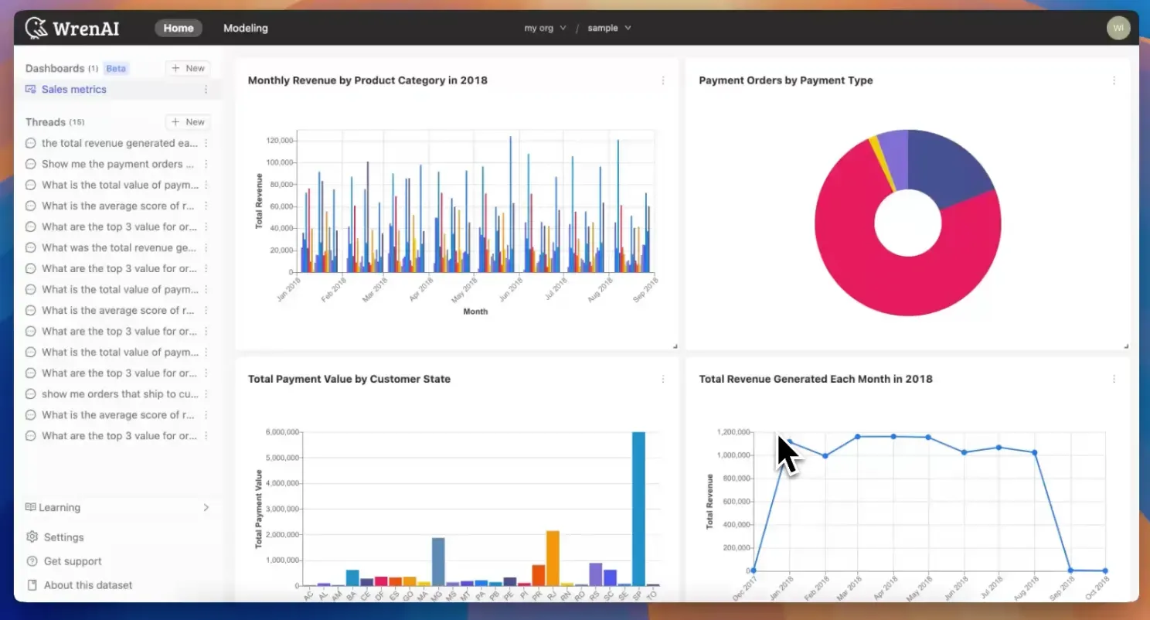Open the 'my org' organization dropdown
1150x620 pixels.
click(545, 28)
